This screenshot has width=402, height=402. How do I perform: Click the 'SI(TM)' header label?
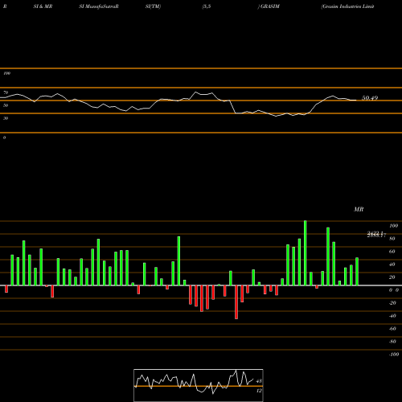[153, 6]
